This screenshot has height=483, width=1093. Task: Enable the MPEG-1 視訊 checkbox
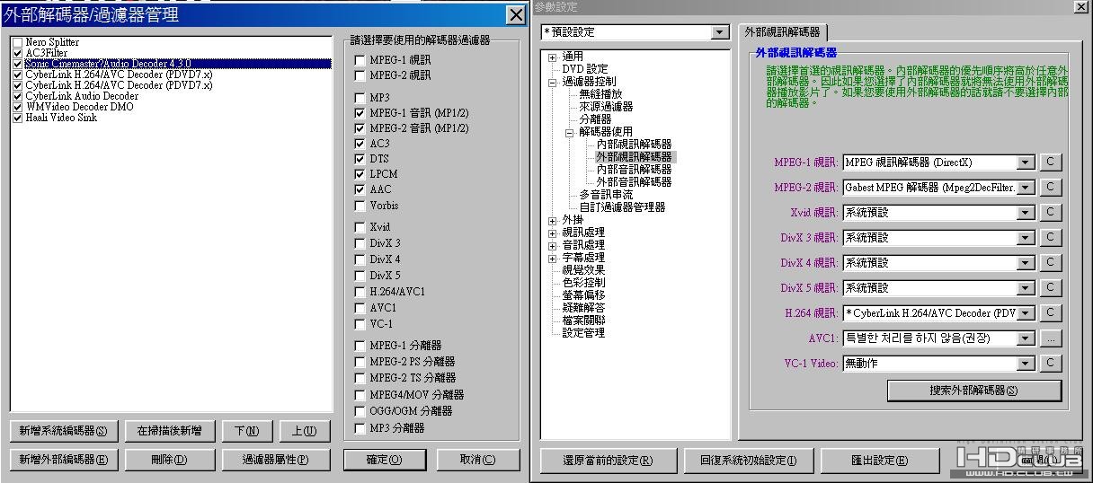pos(360,59)
